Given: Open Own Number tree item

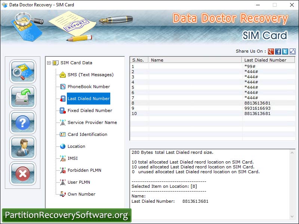Looking at the screenshot, I should [81, 194].
